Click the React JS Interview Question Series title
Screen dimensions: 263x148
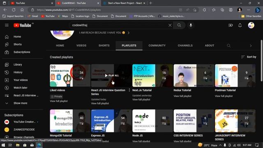click(x=108, y=92)
